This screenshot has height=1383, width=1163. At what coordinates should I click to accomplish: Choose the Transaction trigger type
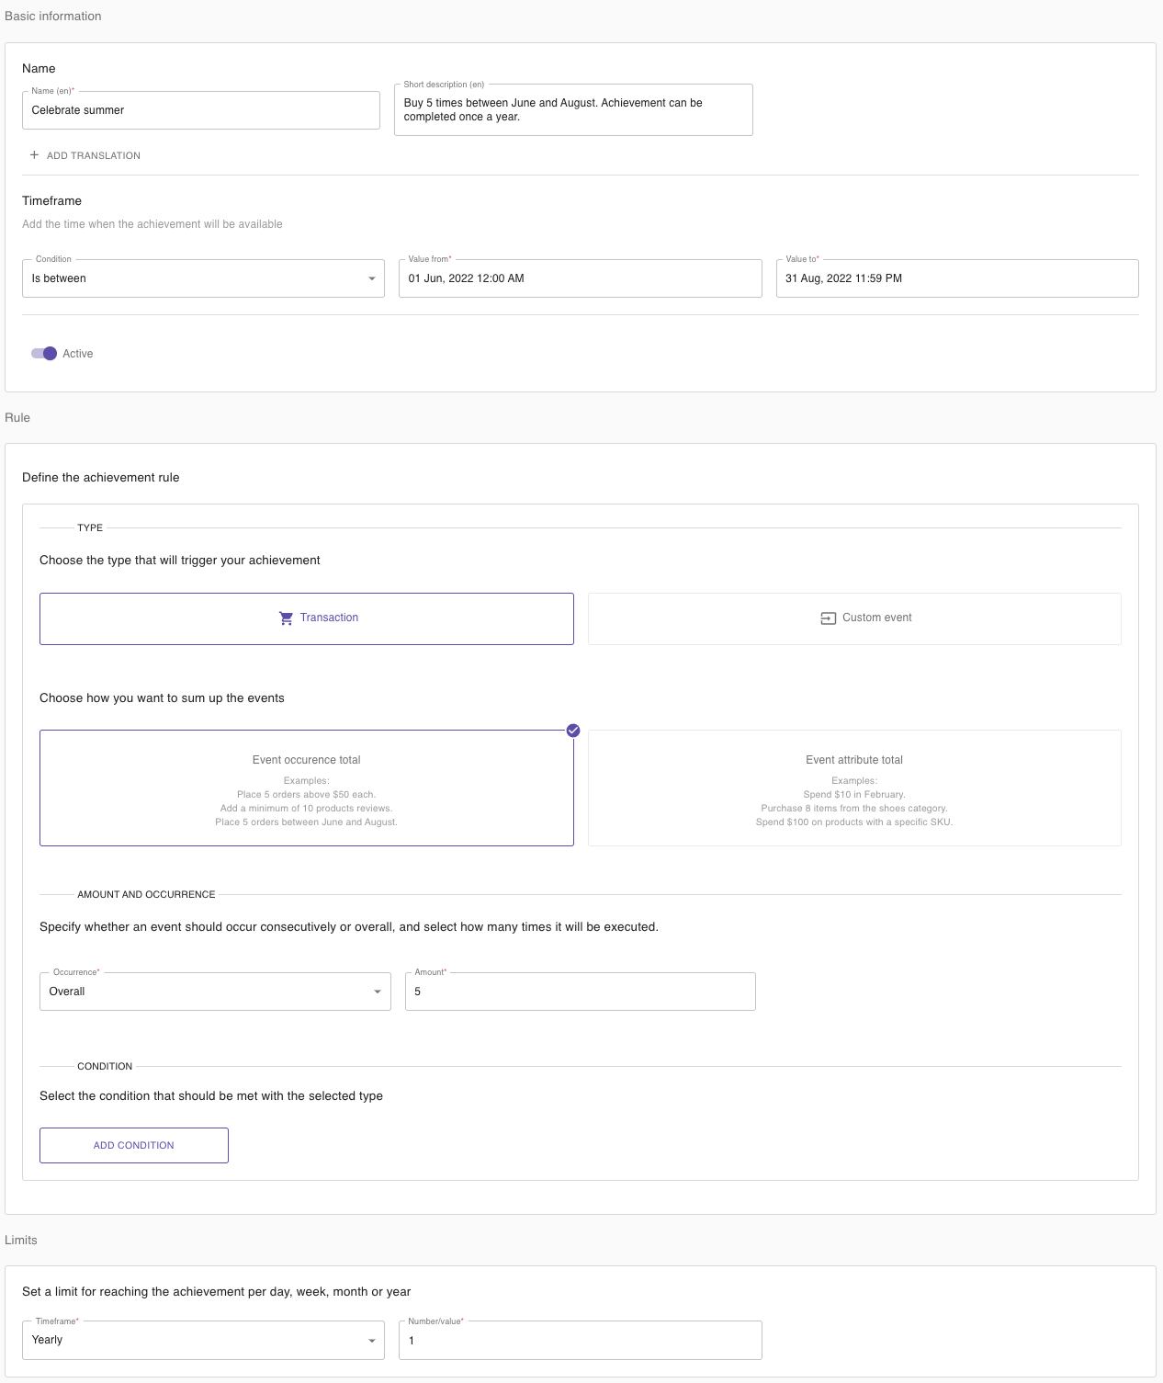(x=307, y=618)
